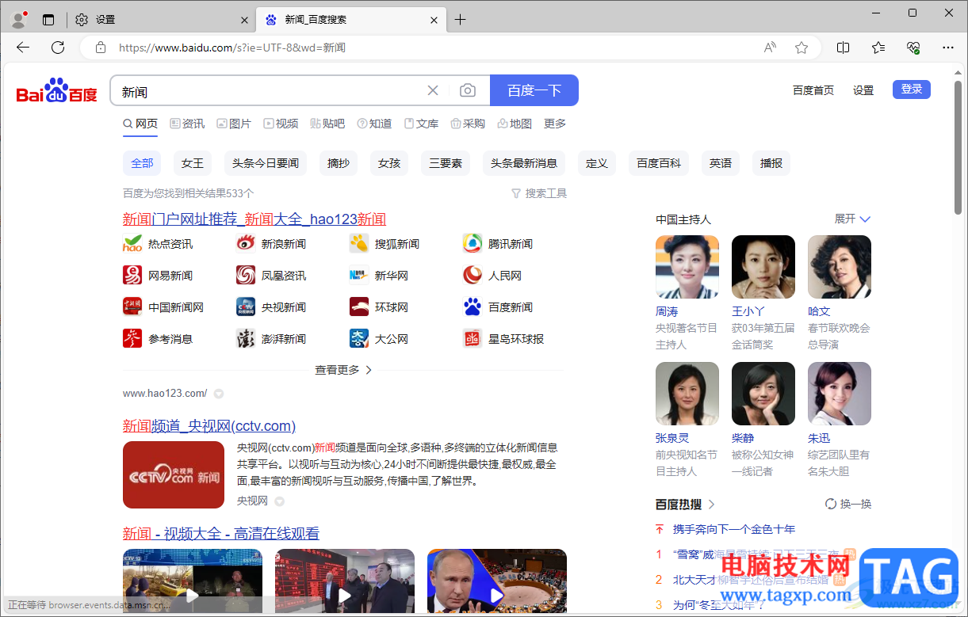View site info via the lock icon
Screen dimensions: 968x617
tap(100, 48)
